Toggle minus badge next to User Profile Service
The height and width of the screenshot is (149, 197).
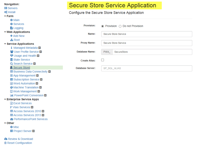coord(41,52)
